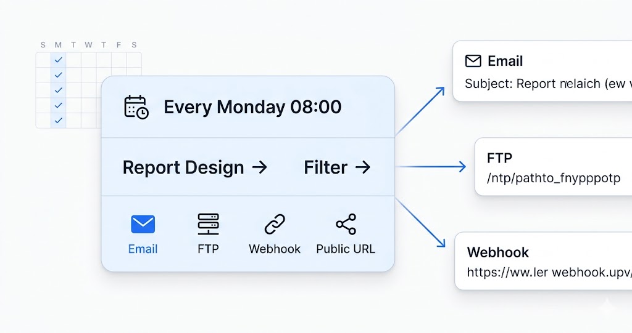Click the M column header in calendar

click(x=58, y=45)
